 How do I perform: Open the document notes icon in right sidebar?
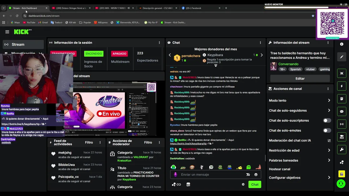pyautogui.click(x=342, y=99)
